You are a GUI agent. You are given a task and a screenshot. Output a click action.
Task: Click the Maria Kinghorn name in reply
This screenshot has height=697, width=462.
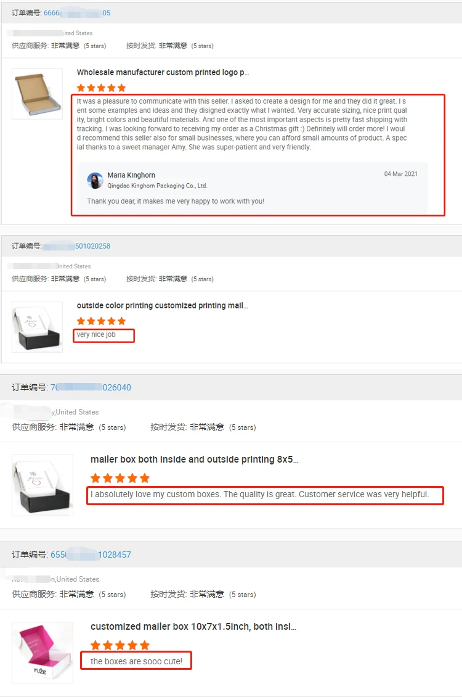tap(131, 175)
